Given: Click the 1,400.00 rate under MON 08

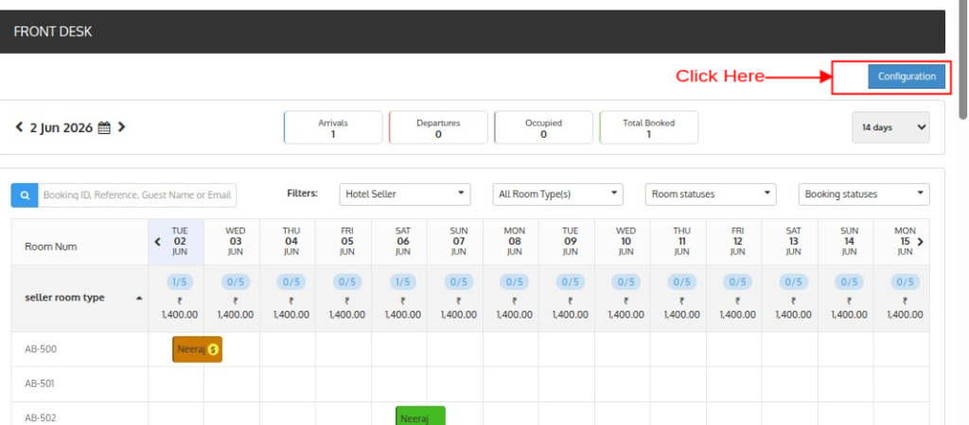Looking at the screenshot, I should tap(514, 314).
